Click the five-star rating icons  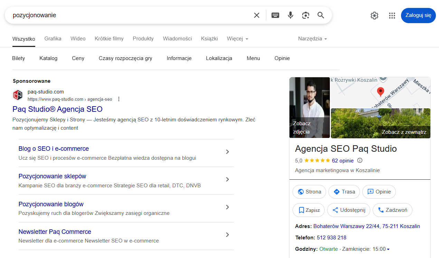(x=317, y=160)
